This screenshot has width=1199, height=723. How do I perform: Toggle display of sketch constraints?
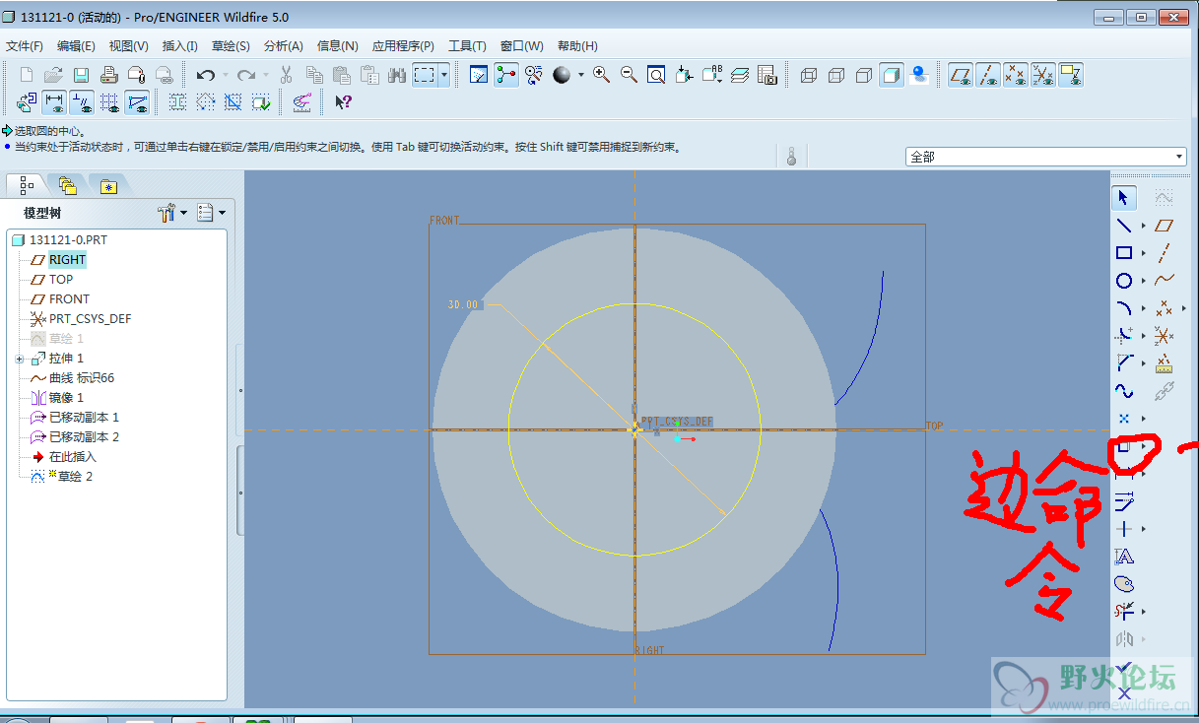pos(82,101)
